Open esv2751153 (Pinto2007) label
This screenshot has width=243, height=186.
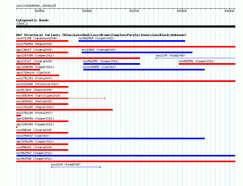(x=34, y=78)
